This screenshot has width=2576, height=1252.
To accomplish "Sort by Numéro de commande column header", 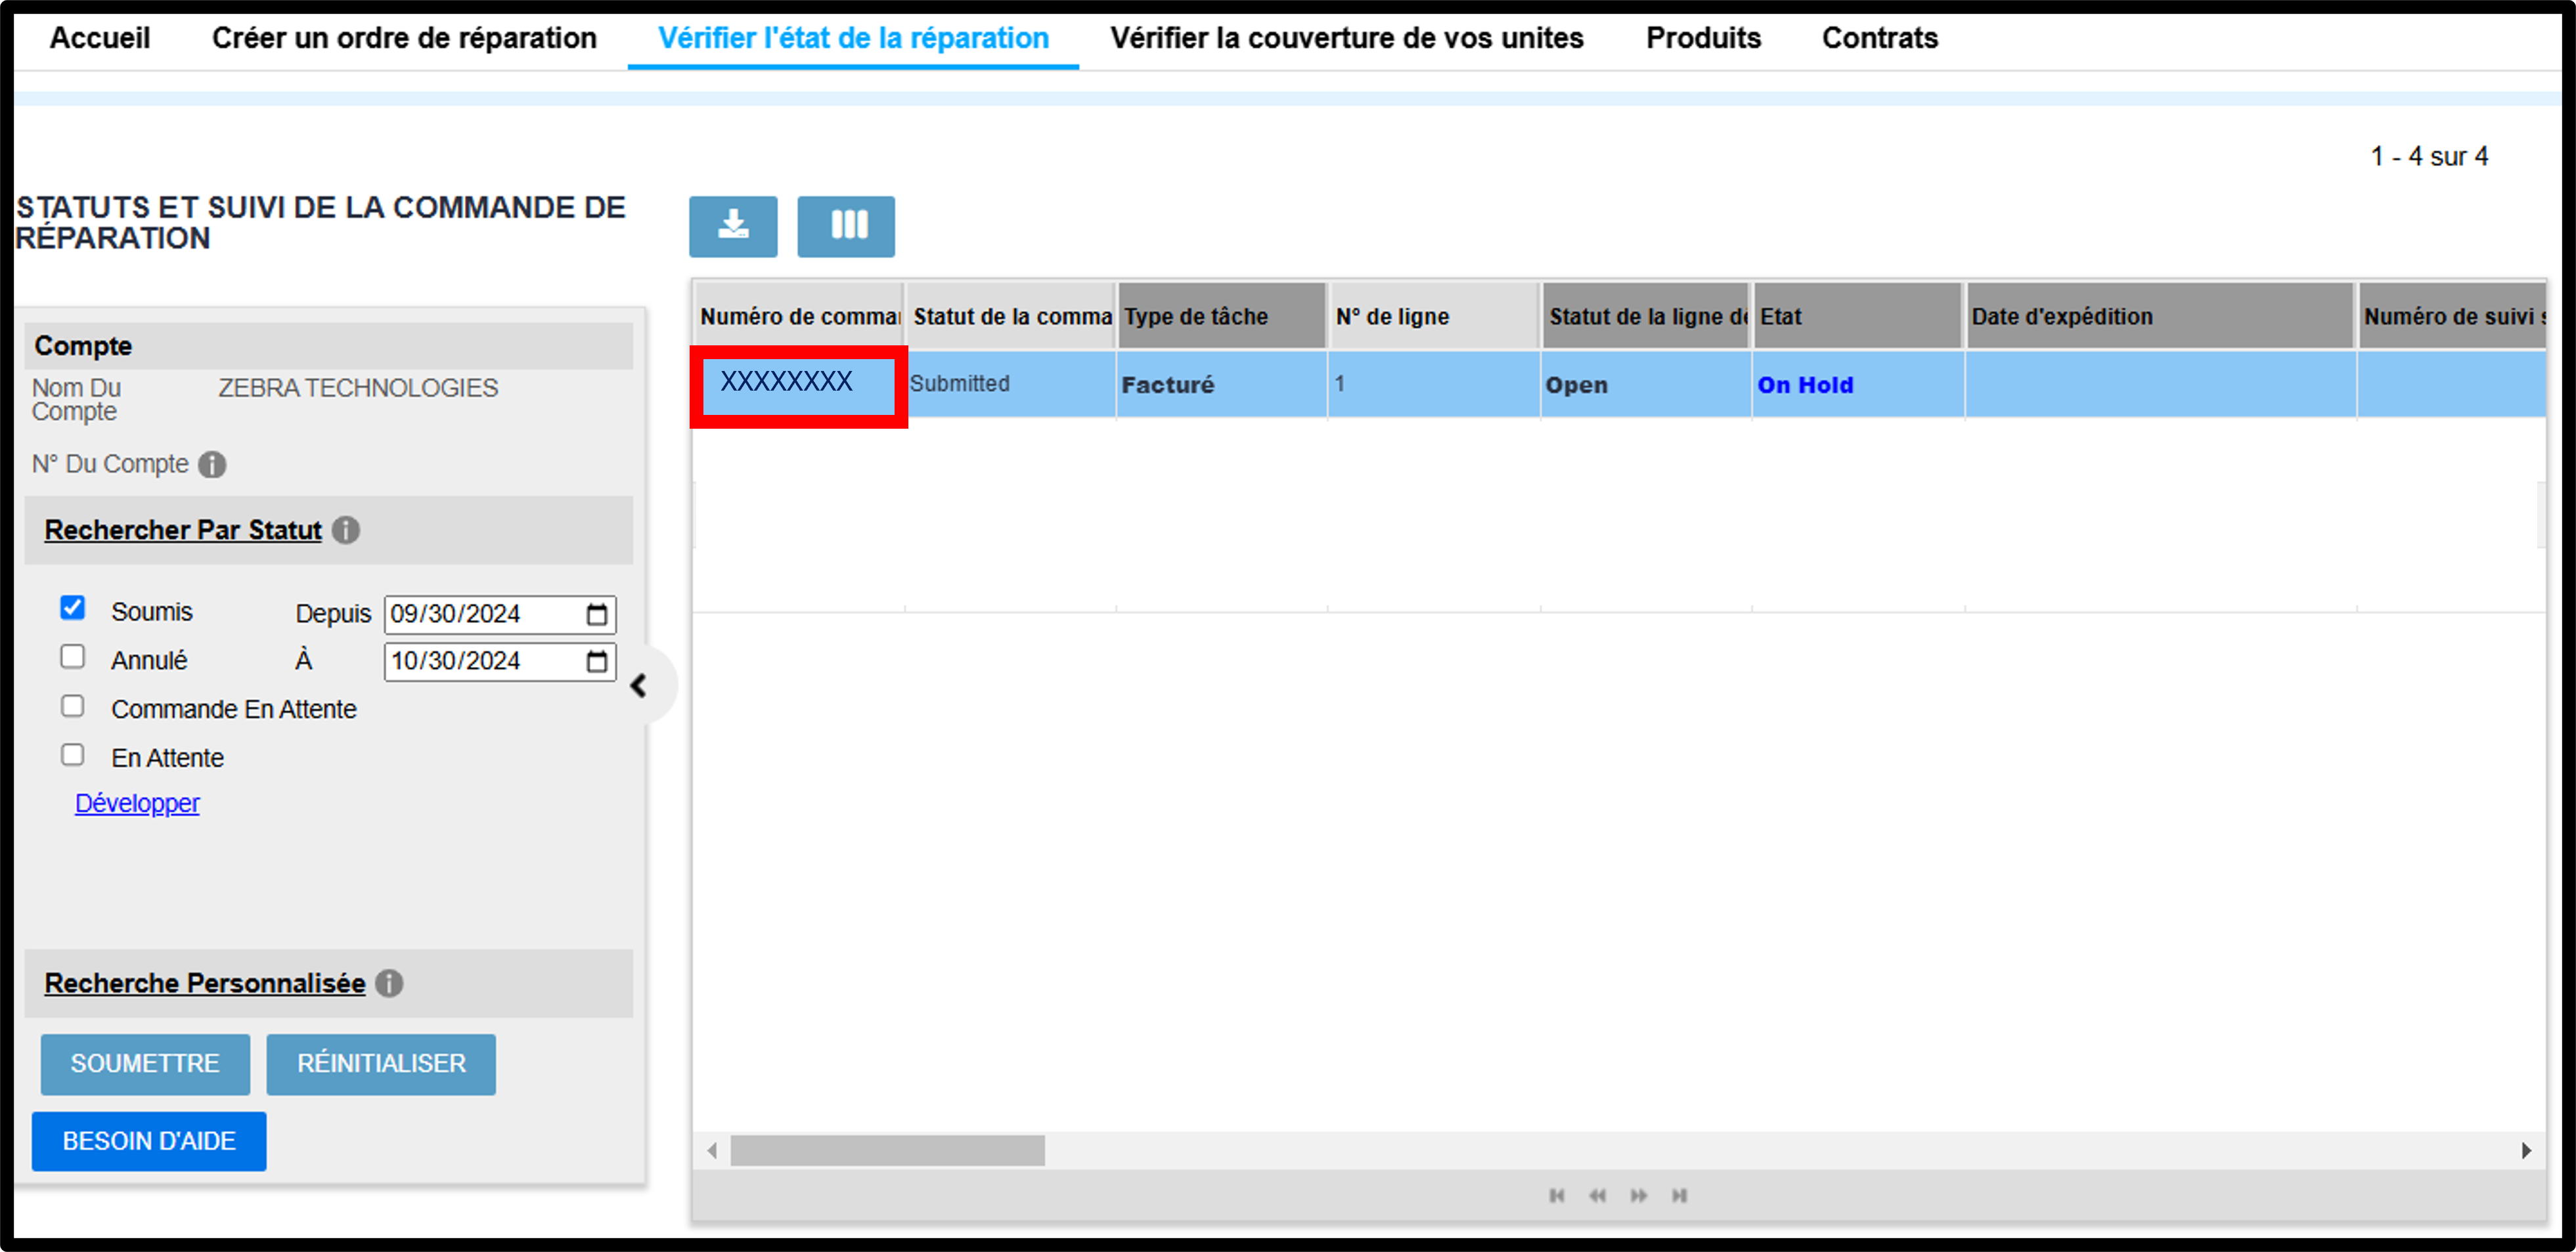I will point(800,316).
